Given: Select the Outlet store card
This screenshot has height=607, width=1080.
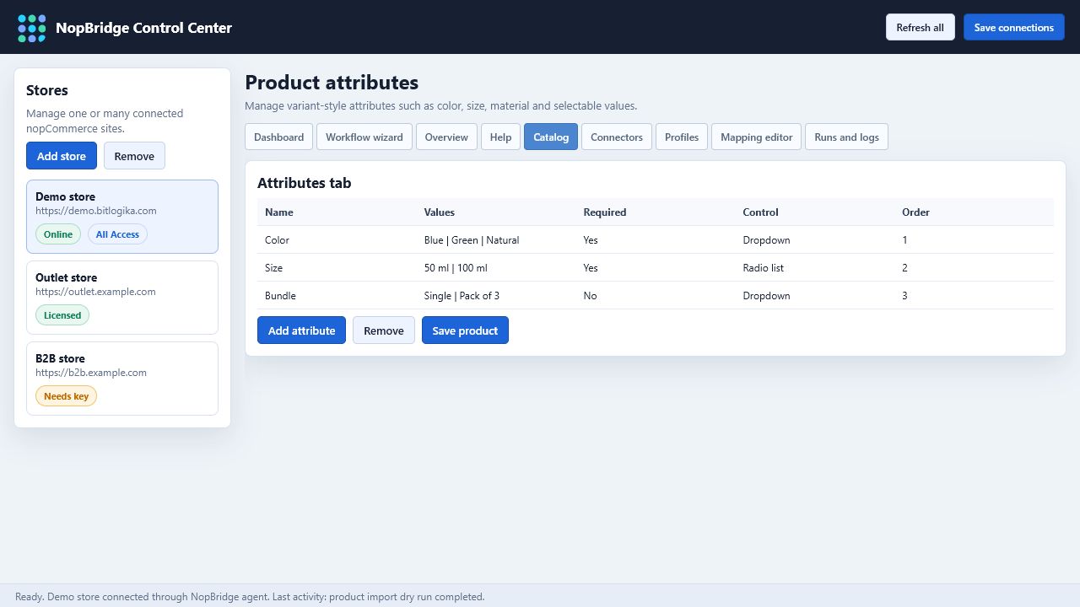Looking at the screenshot, I should [x=122, y=298].
